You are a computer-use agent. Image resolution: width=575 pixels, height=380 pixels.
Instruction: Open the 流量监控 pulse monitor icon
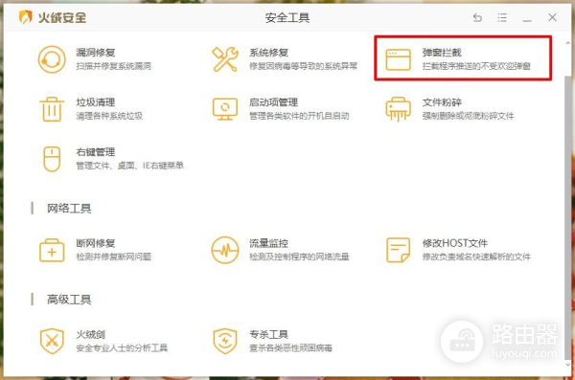pos(225,250)
